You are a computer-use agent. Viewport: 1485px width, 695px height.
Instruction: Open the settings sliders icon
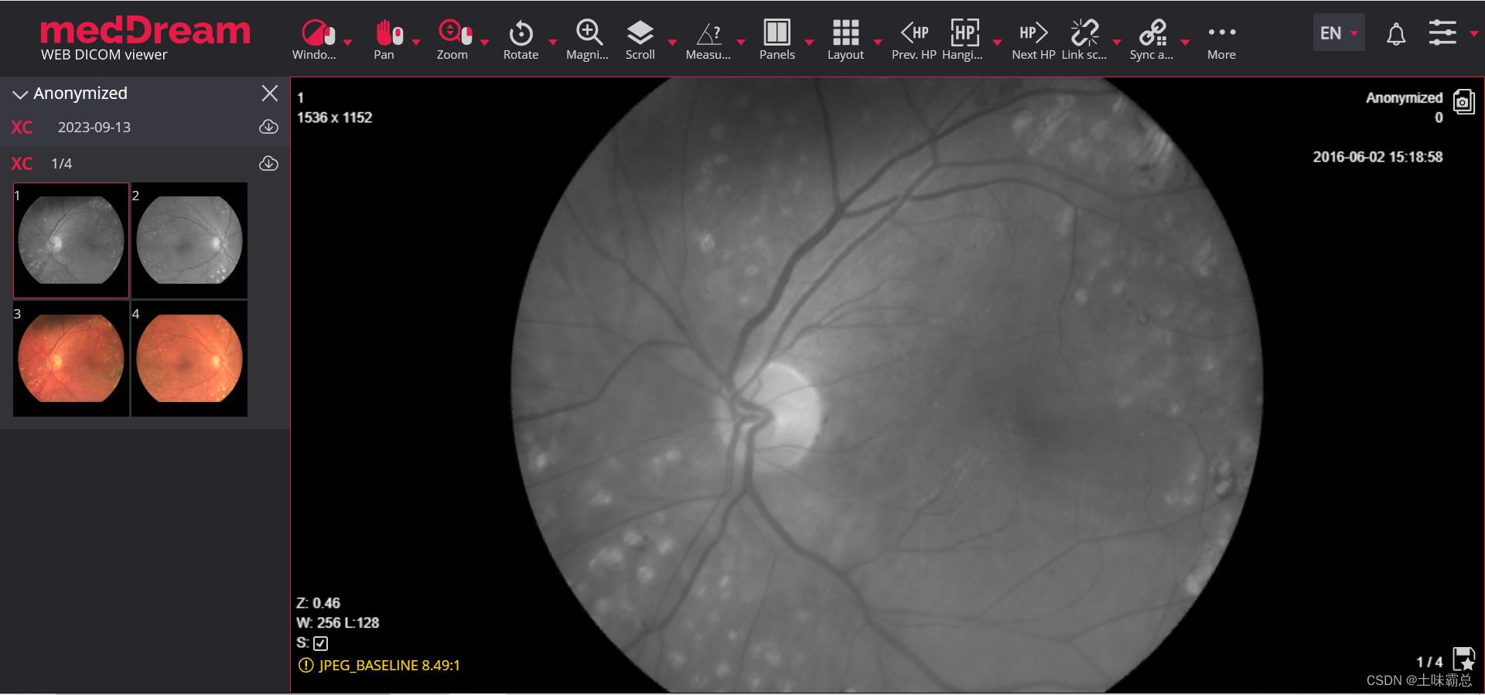tap(1442, 32)
